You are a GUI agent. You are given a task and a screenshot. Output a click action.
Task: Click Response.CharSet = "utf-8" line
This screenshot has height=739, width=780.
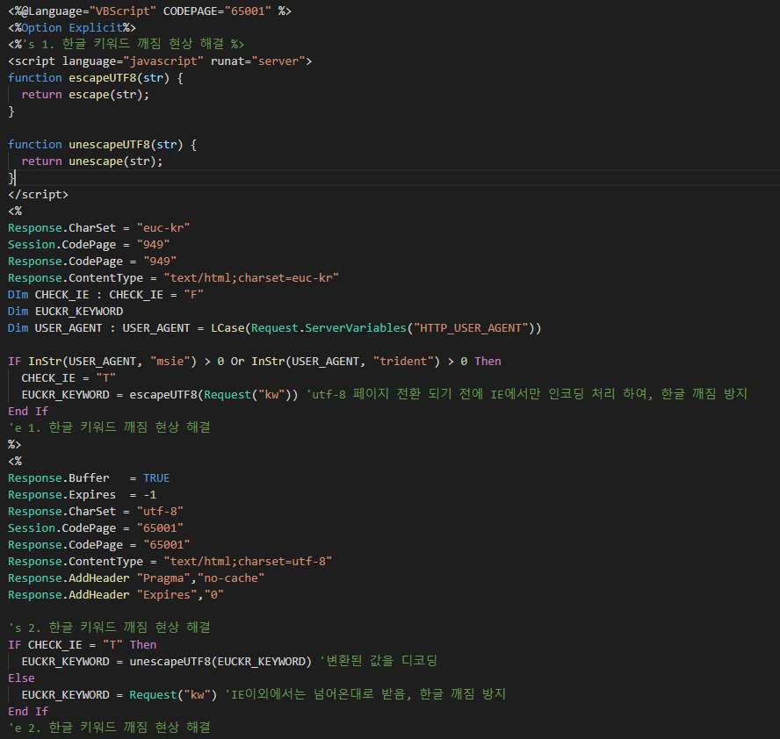pyautogui.click(x=96, y=512)
